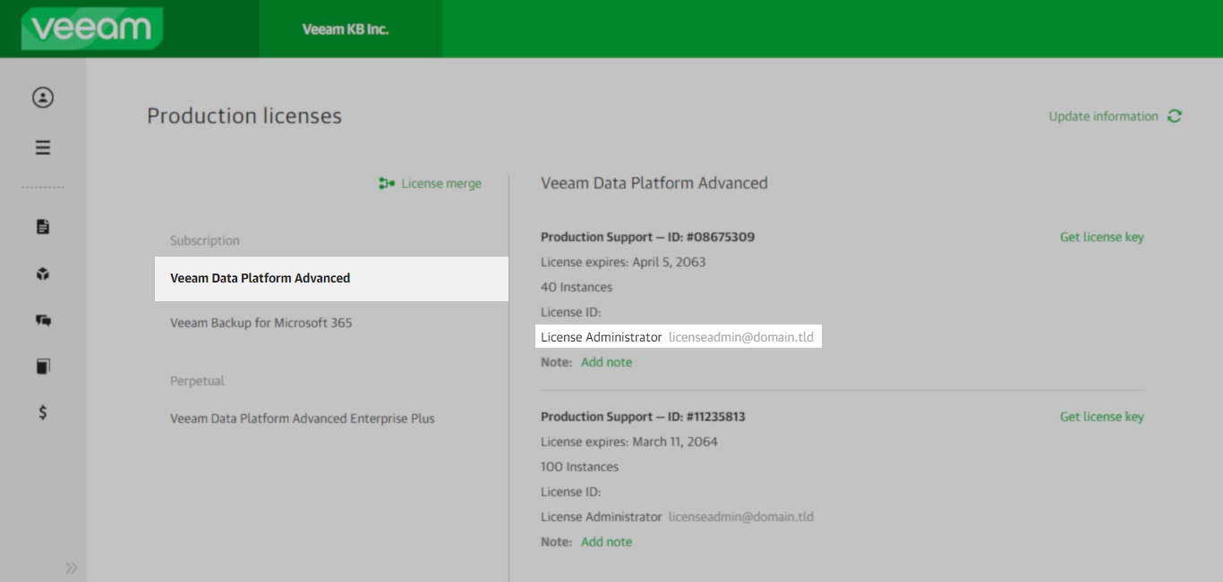1223x582 pixels.
Task: Click Production licenses page title
Action: click(244, 116)
